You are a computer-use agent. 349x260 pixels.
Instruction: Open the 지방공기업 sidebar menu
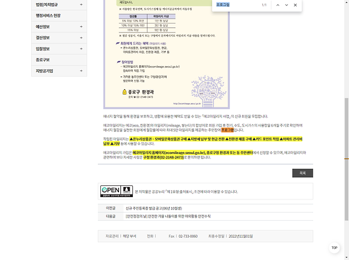59,71
